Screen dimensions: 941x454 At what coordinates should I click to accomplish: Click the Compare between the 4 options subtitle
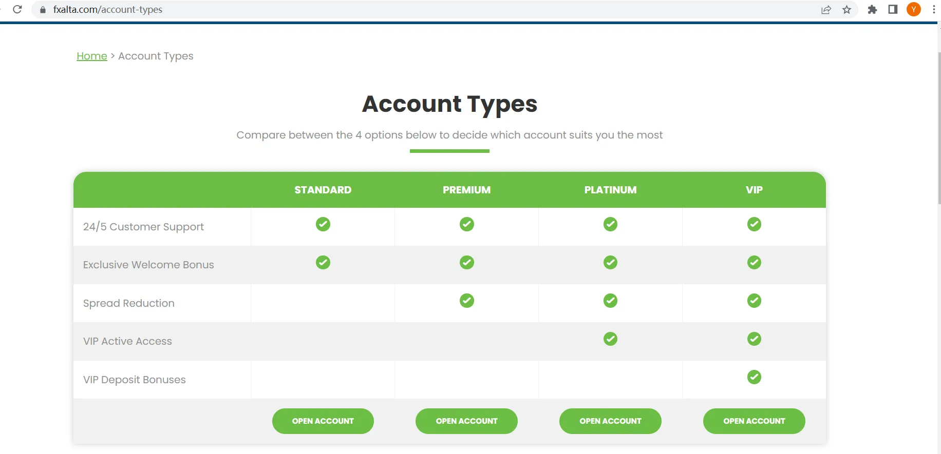click(x=449, y=135)
